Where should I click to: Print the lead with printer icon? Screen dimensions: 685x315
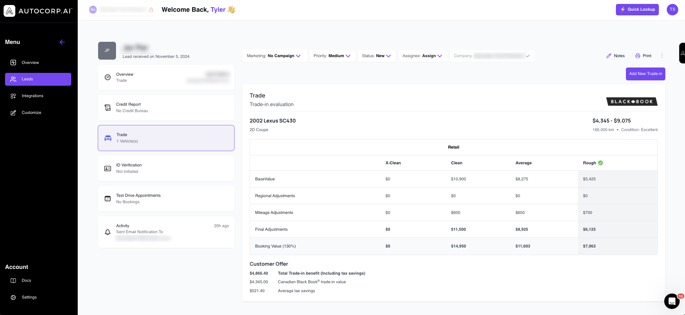coord(643,56)
